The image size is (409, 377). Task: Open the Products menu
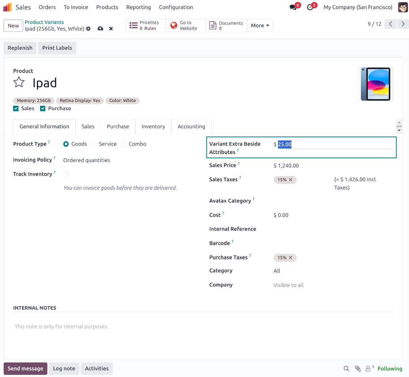coord(107,7)
